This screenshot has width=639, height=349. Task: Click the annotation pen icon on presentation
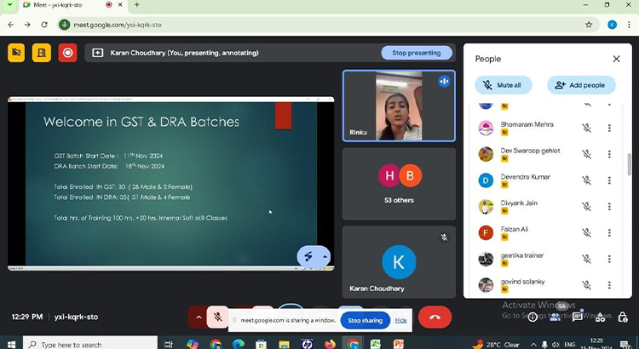coord(308,256)
